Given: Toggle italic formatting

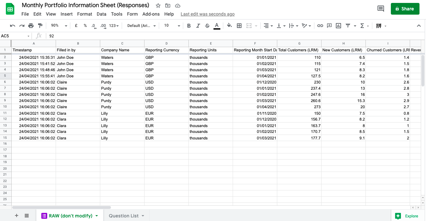Looking at the screenshot, I should coord(198,26).
